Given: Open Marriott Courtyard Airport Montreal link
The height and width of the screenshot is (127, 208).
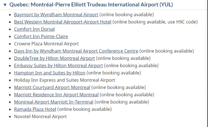Looking at the screenshot, I should coord(52,87).
